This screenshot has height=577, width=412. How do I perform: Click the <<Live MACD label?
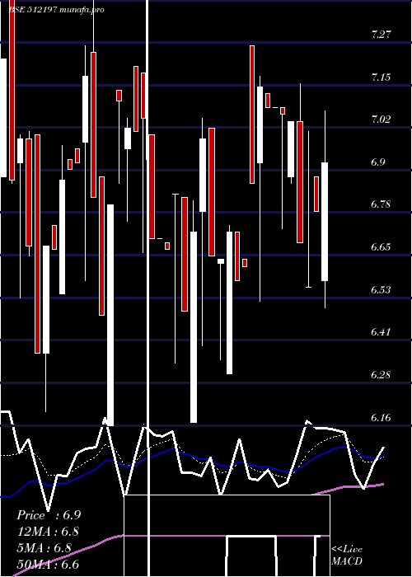point(347,555)
